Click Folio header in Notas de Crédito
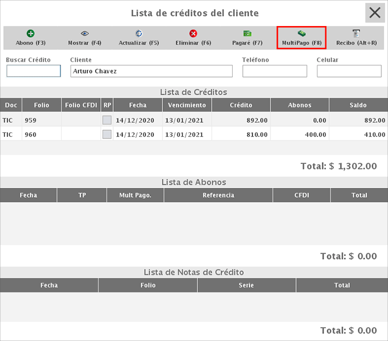The image size is (388, 341). [148, 285]
